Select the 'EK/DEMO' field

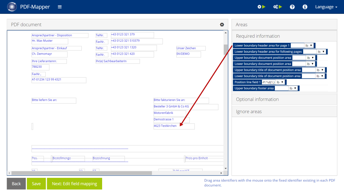click(188, 54)
